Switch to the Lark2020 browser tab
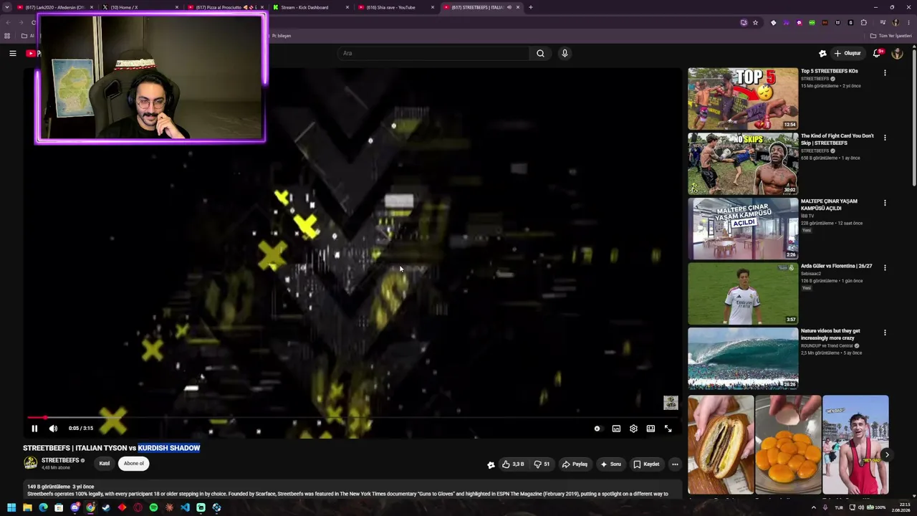This screenshot has height=516, width=917. pyautogui.click(x=55, y=7)
